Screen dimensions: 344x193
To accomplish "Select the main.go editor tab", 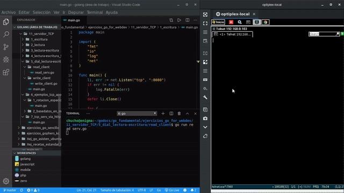I will pos(74,20).
